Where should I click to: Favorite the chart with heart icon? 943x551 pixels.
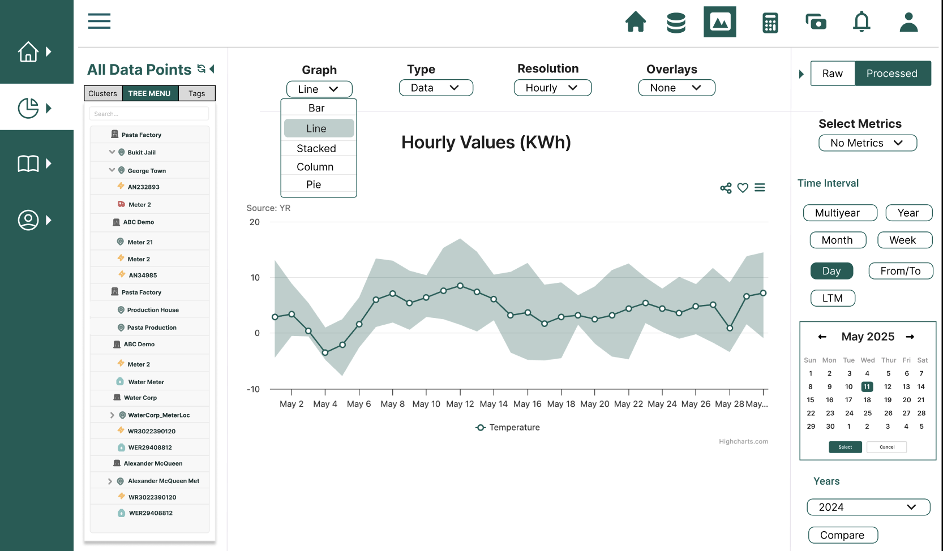point(743,188)
